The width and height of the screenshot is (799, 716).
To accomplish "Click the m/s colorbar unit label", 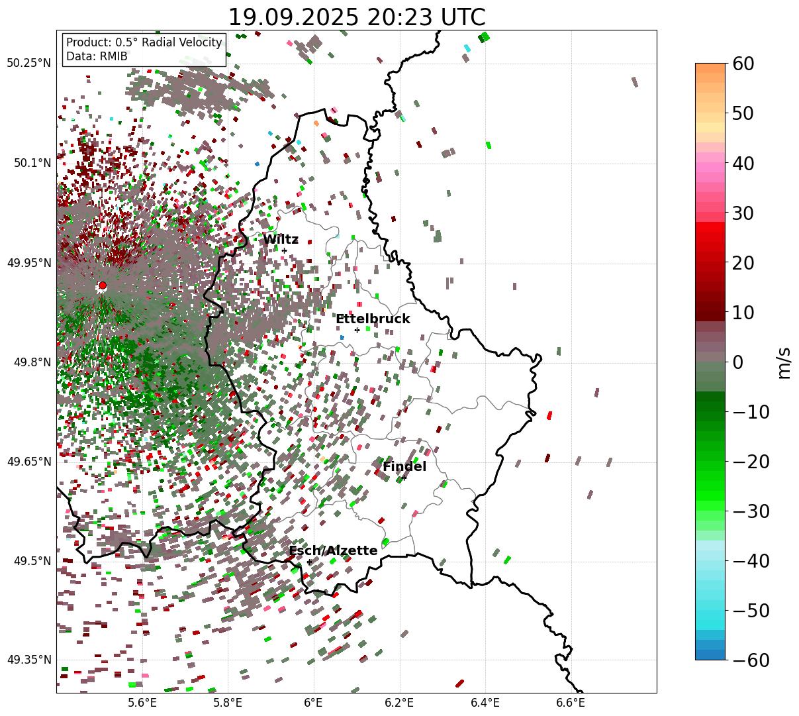I will tap(784, 362).
